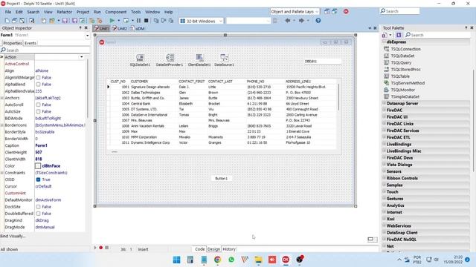
Task: Click the Tool Palette search field
Action: point(438,35)
